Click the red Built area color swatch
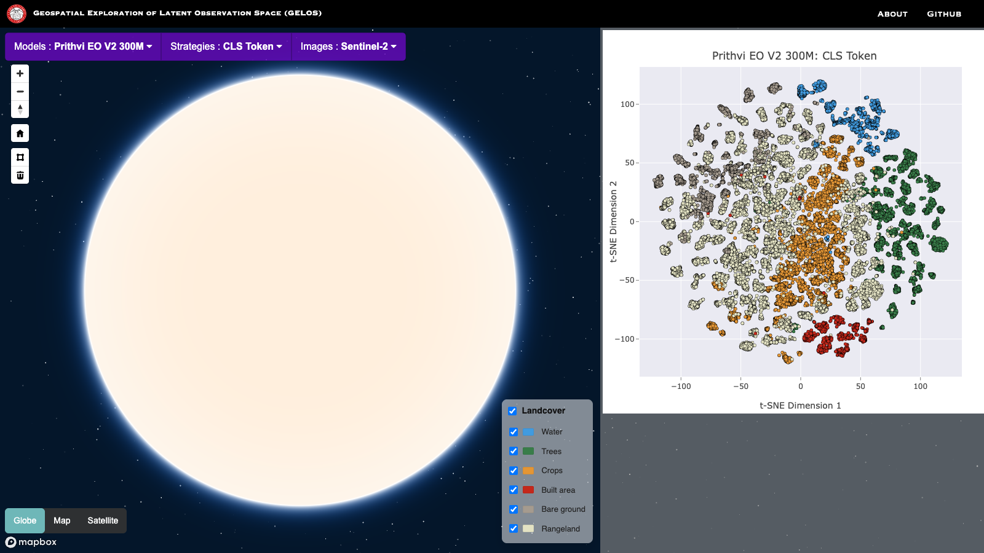984x553 pixels. pos(528,490)
